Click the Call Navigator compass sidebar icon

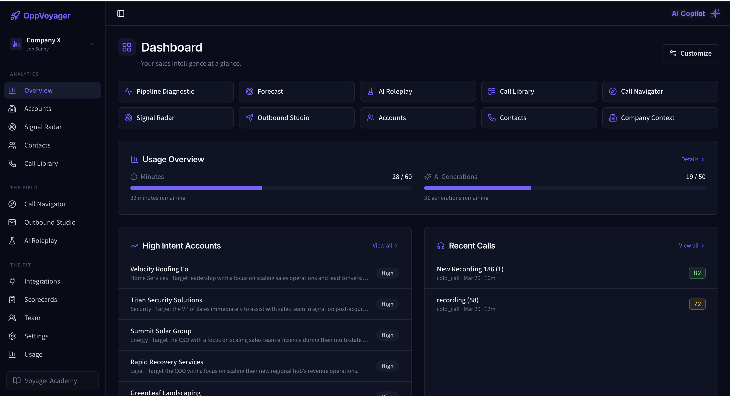pyautogui.click(x=12, y=204)
